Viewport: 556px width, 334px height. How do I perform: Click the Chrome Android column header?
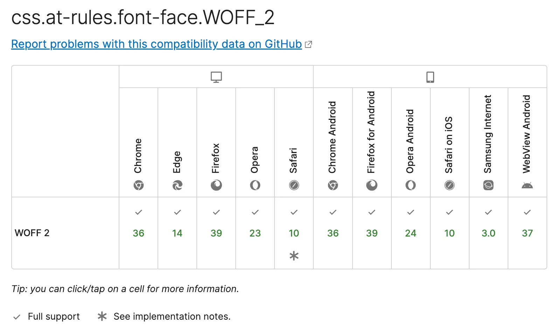coord(333,140)
